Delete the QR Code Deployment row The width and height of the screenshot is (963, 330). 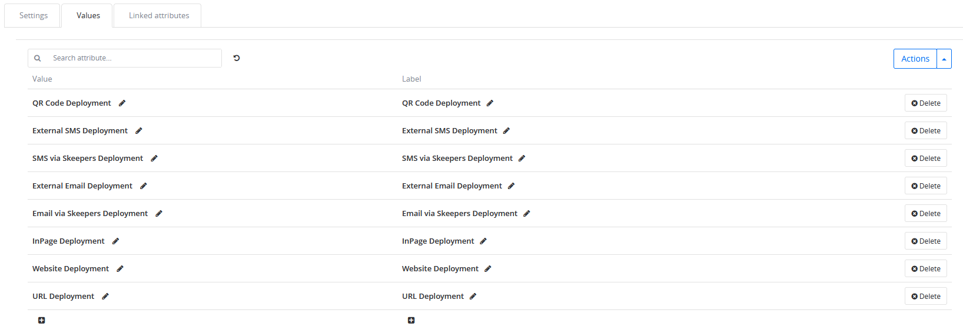(x=926, y=103)
